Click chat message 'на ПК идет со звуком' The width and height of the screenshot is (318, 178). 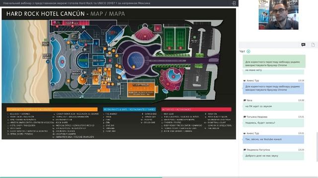click(x=273, y=106)
